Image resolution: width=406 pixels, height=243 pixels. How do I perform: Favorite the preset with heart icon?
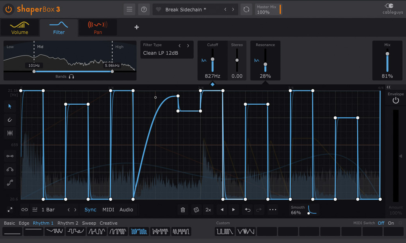tap(158, 10)
